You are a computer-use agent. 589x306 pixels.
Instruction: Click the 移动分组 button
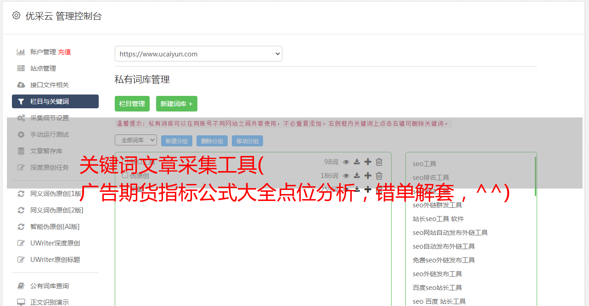[247, 141]
